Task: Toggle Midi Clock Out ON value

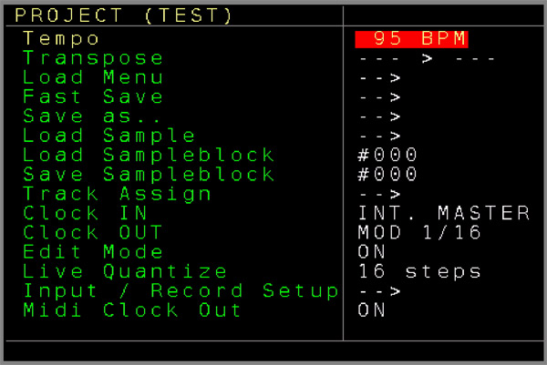Action: 372,310
